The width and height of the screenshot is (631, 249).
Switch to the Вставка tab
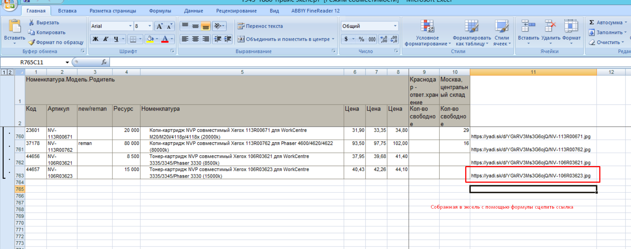click(67, 11)
